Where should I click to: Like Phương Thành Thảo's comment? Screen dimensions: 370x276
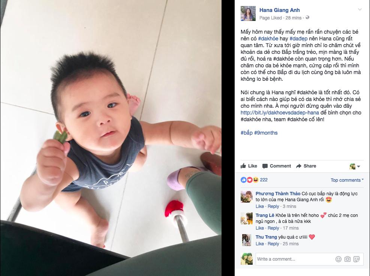click(x=259, y=206)
